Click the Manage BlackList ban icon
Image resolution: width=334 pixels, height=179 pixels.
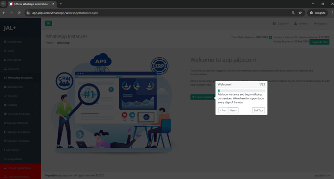point(5,123)
